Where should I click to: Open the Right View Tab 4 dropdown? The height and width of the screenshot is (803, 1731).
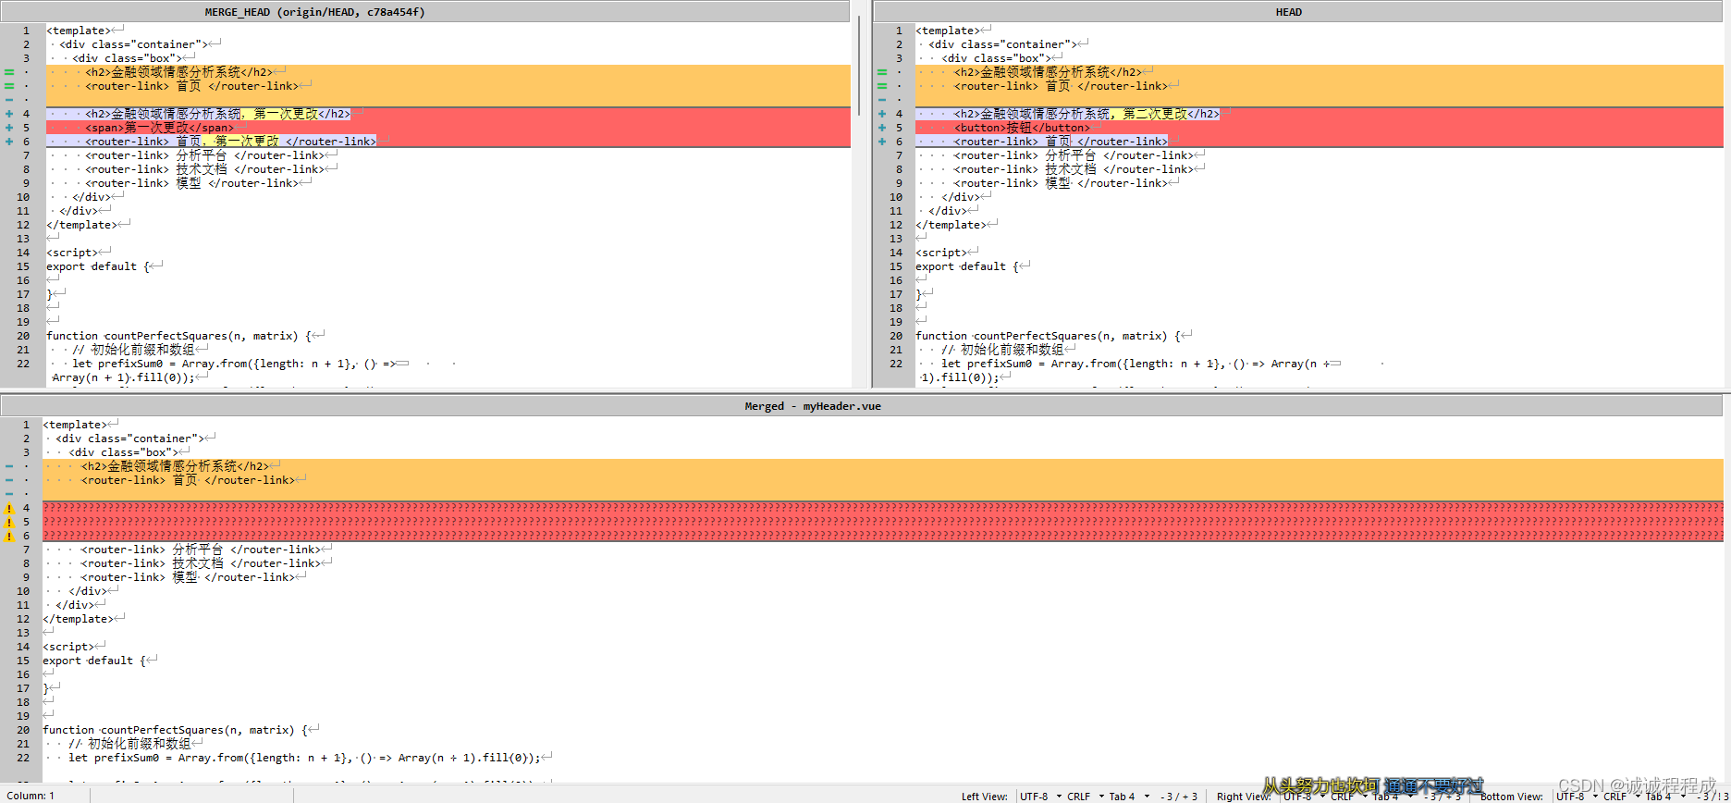click(x=1393, y=796)
